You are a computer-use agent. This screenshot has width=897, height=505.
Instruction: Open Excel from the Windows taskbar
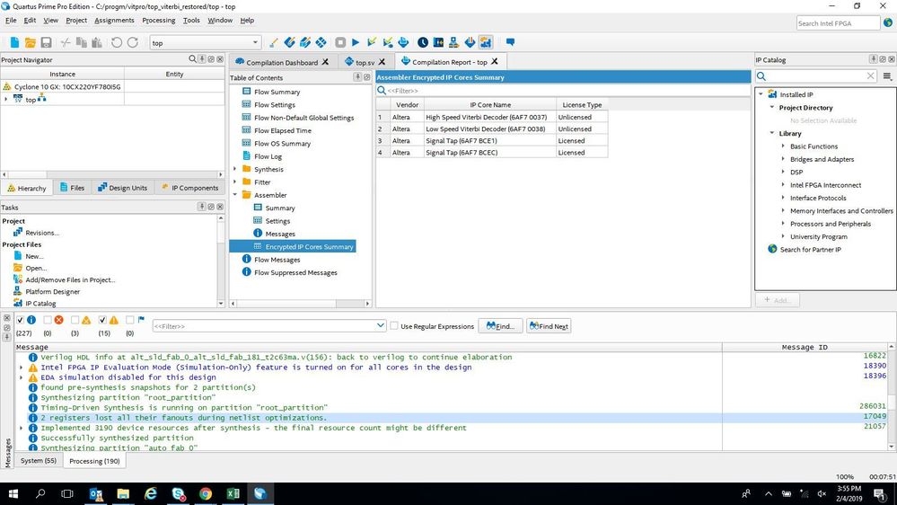pos(233,493)
